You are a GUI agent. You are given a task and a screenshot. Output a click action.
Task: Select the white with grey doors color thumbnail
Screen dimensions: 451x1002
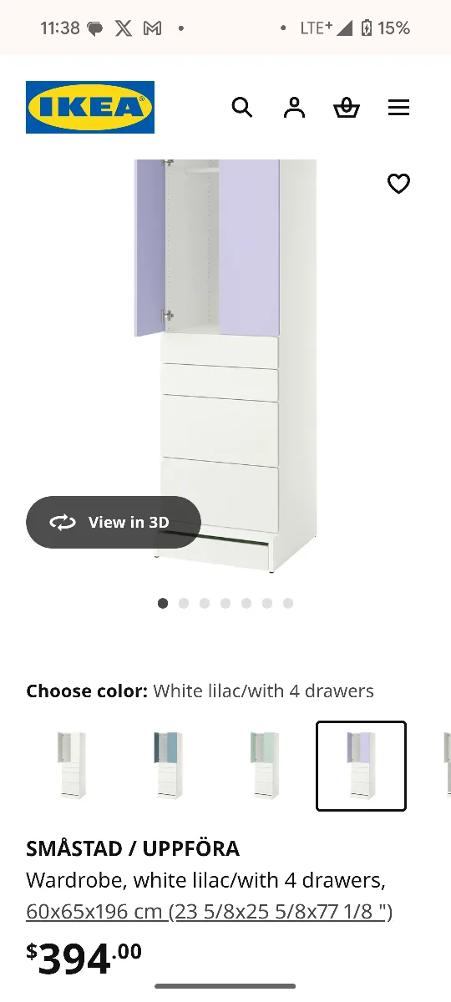[x=72, y=766]
